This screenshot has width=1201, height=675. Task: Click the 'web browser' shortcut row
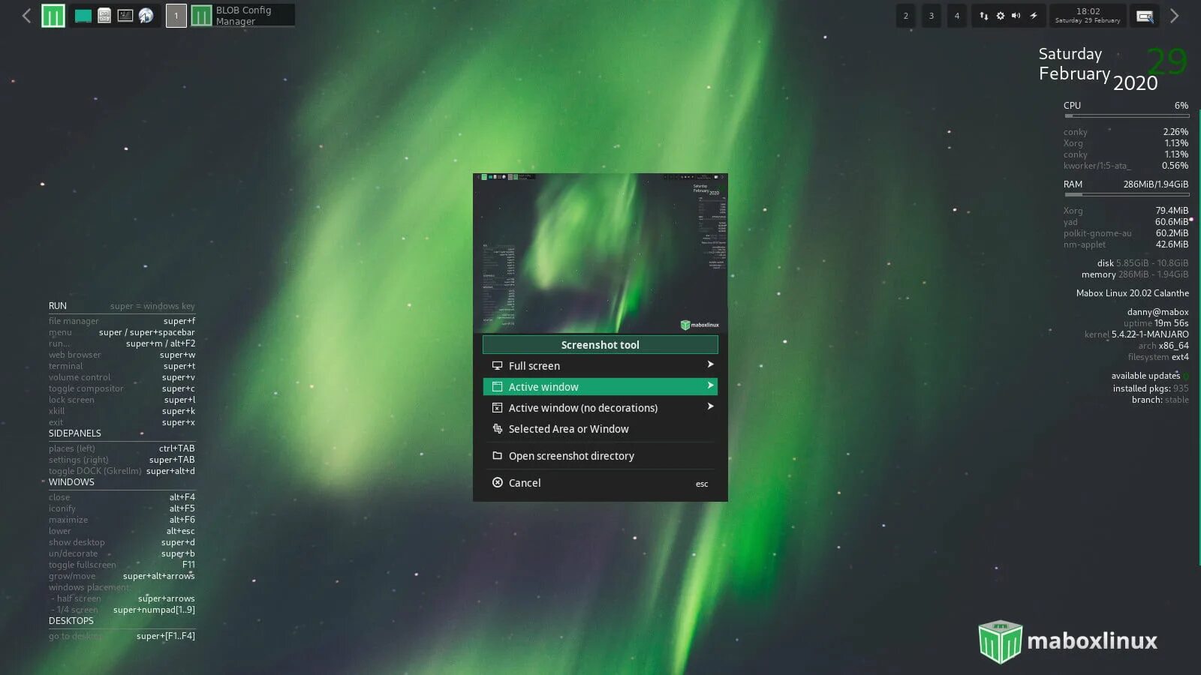point(122,355)
